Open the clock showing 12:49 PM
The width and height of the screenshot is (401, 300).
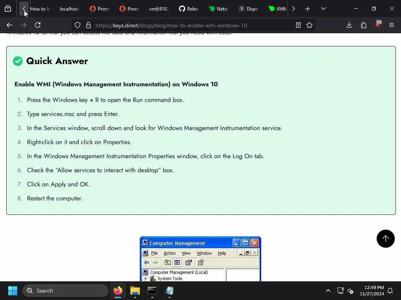pos(372,291)
